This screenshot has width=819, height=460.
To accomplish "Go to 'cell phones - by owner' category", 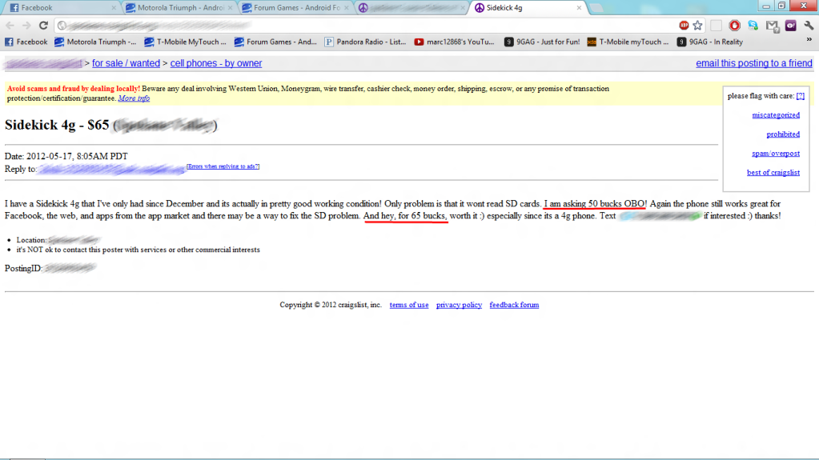I will [215, 63].
